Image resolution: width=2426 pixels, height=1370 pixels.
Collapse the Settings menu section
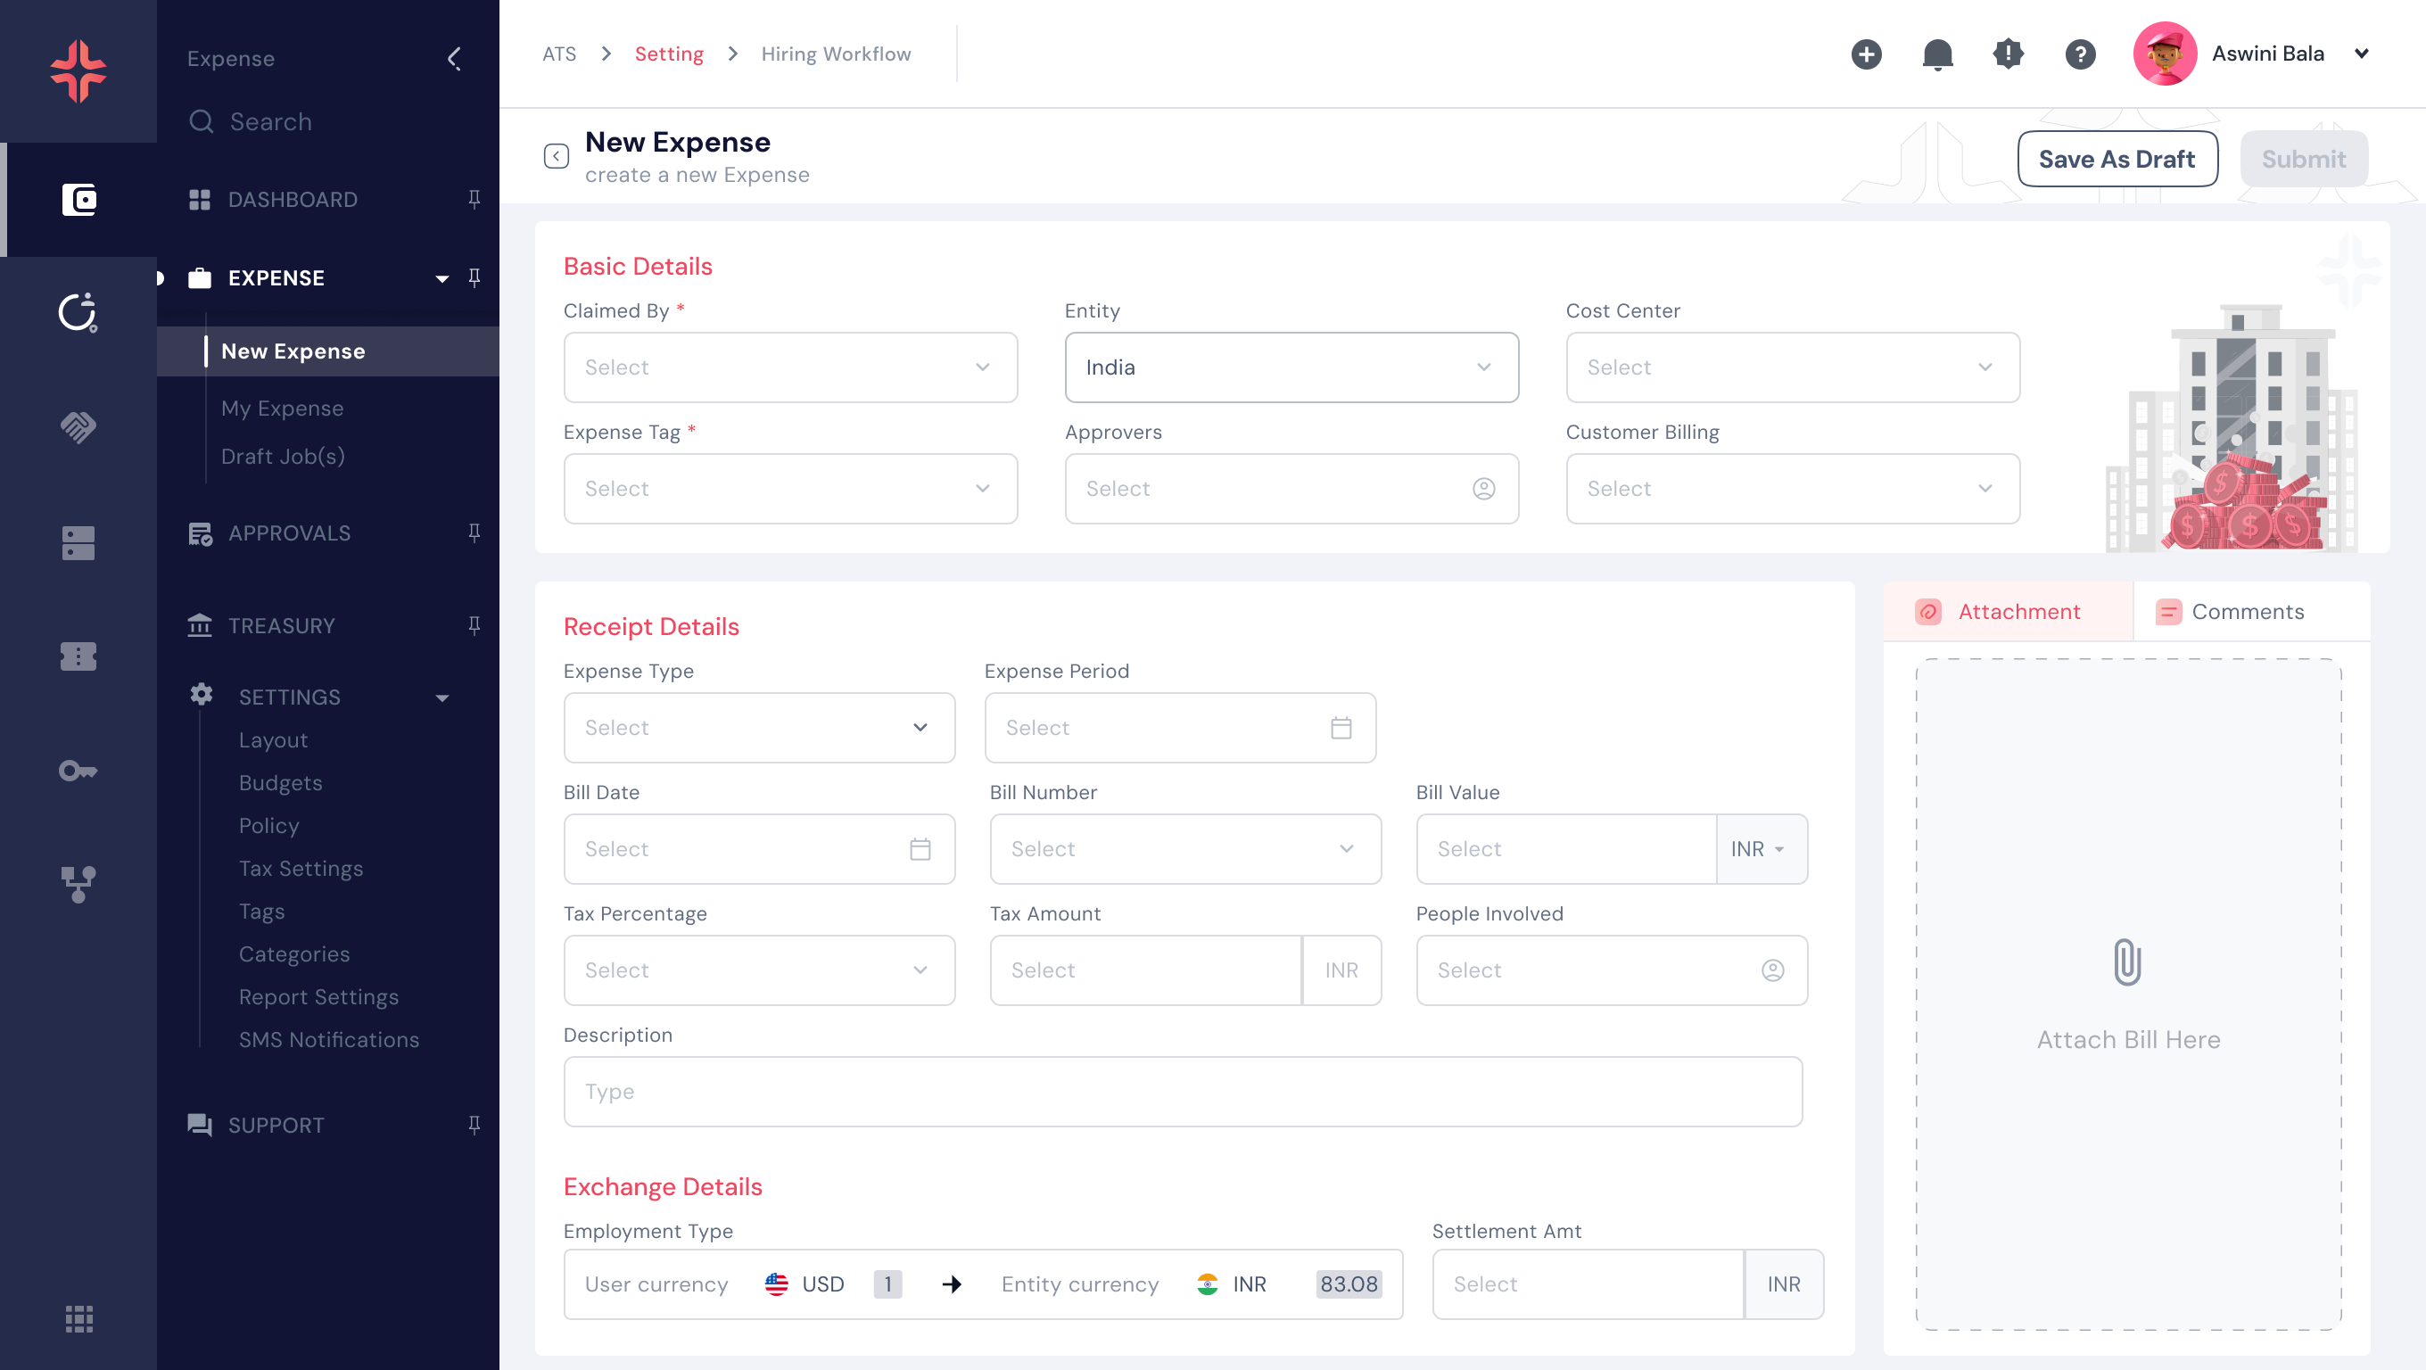[x=441, y=697]
